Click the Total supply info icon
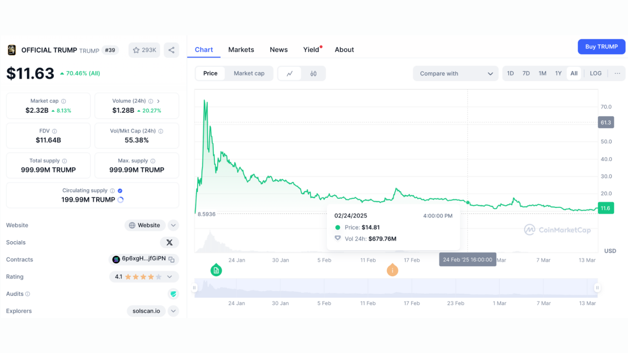 tap(64, 161)
